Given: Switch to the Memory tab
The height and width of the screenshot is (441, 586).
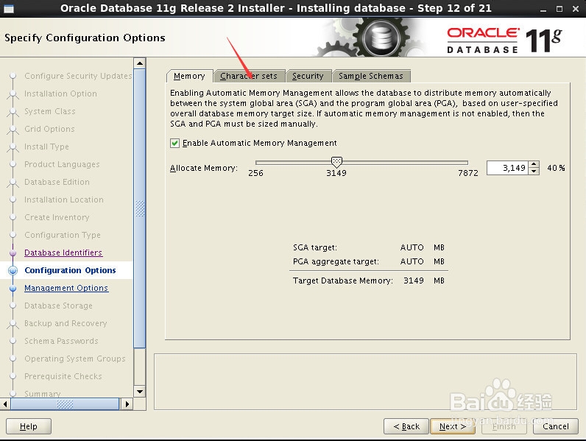Looking at the screenshot, I should 189,76.
